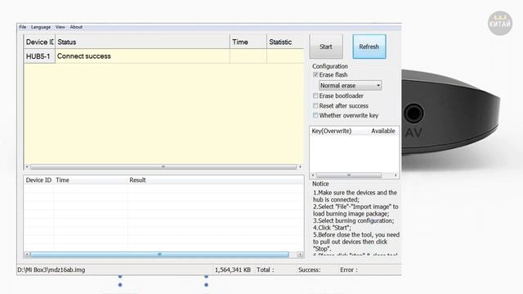523x294 pixels.
Task: Click the result log horizontal scrollbar thumb
Action: 159,254
